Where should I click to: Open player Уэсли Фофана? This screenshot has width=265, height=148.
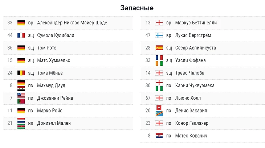point(190,60)
